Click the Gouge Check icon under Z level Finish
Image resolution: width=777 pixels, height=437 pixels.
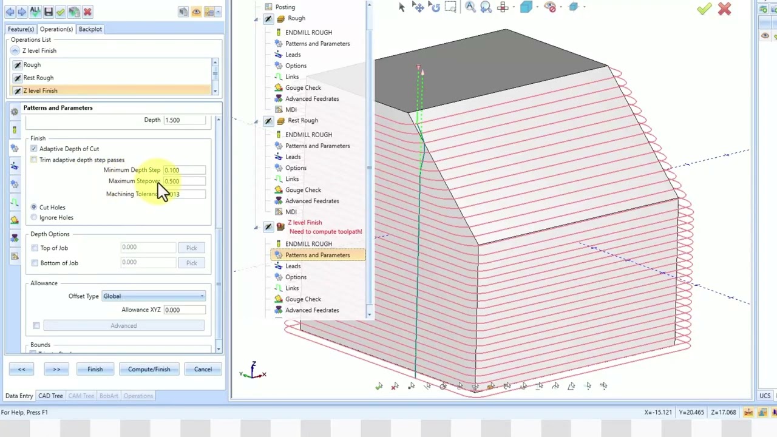(x=279, y=299)
